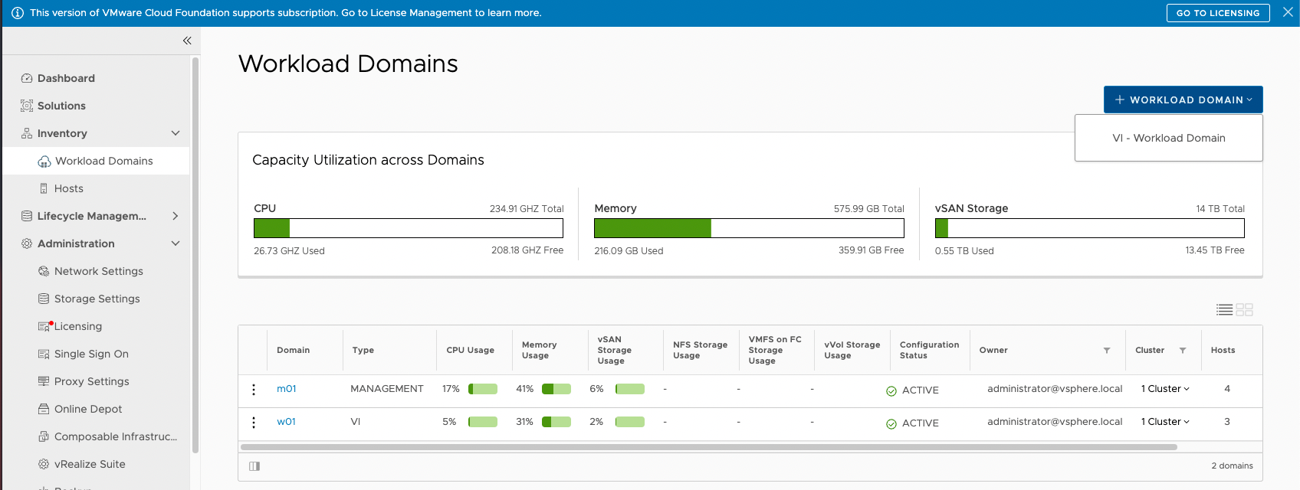Click the Domain column header

click(x=293, y=351)
